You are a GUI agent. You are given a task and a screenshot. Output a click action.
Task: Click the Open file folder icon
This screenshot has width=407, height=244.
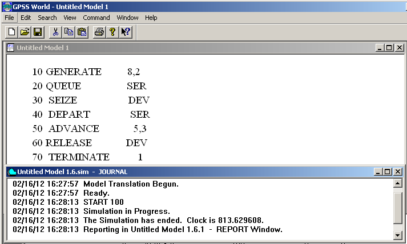coord(25,32)
